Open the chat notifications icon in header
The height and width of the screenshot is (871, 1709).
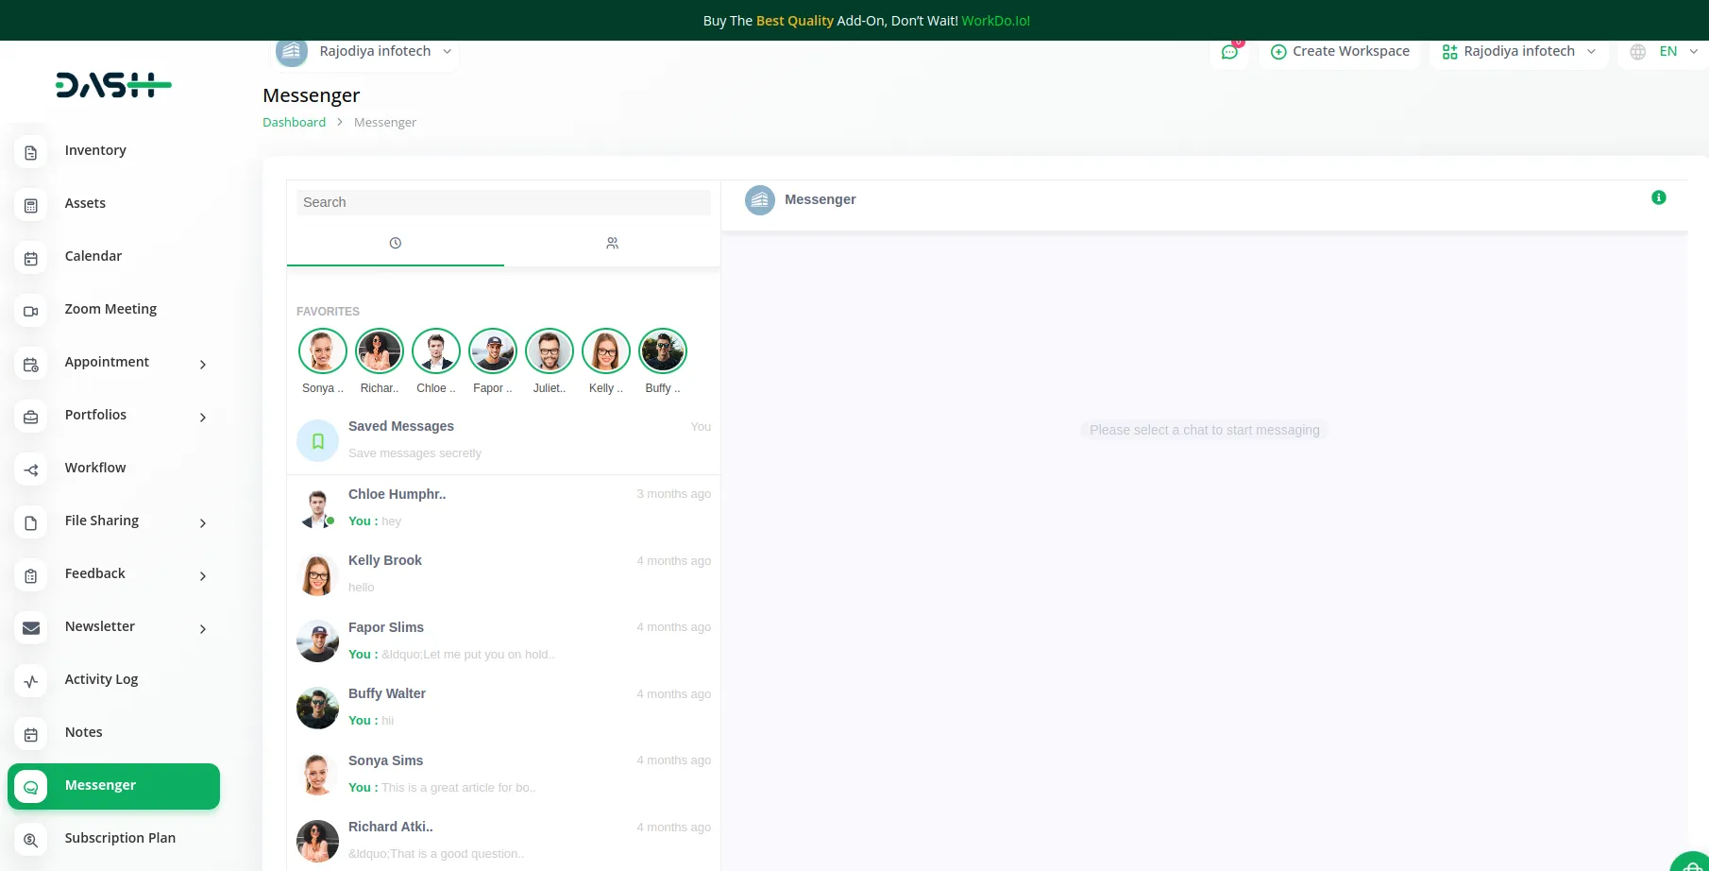tap(1229, 52)
